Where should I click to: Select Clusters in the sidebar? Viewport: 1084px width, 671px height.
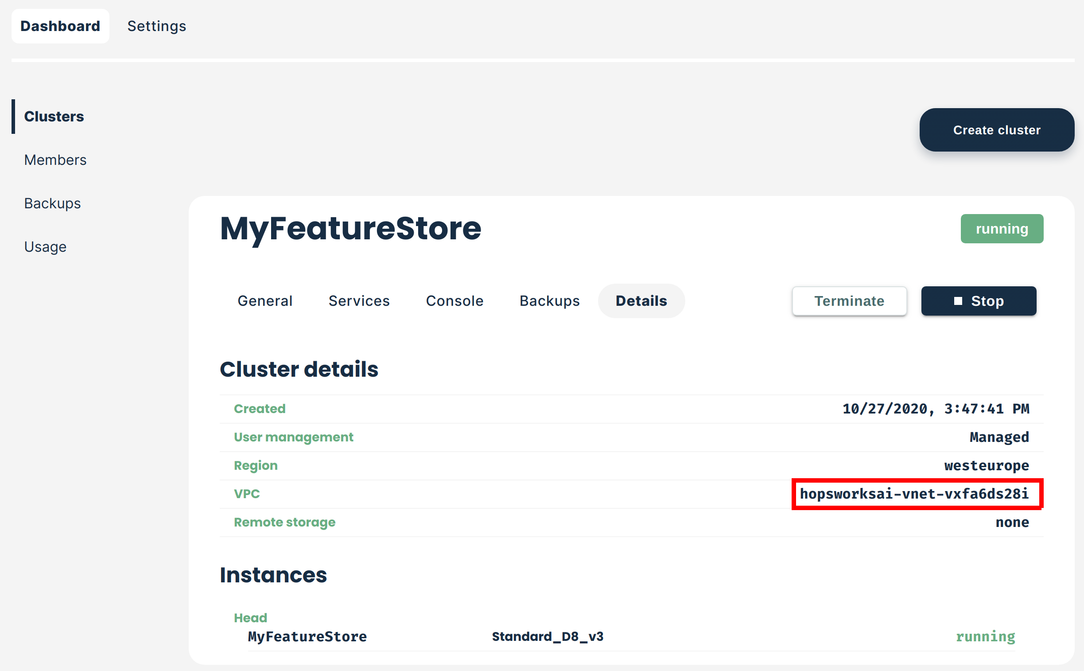[54, 116]
